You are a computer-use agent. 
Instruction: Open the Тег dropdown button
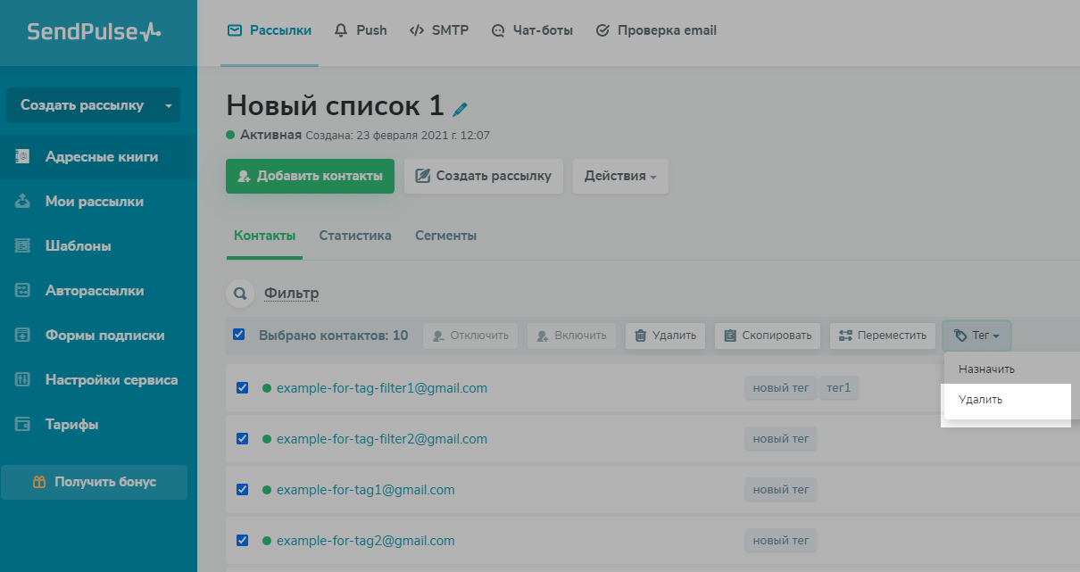pos(976,336)
